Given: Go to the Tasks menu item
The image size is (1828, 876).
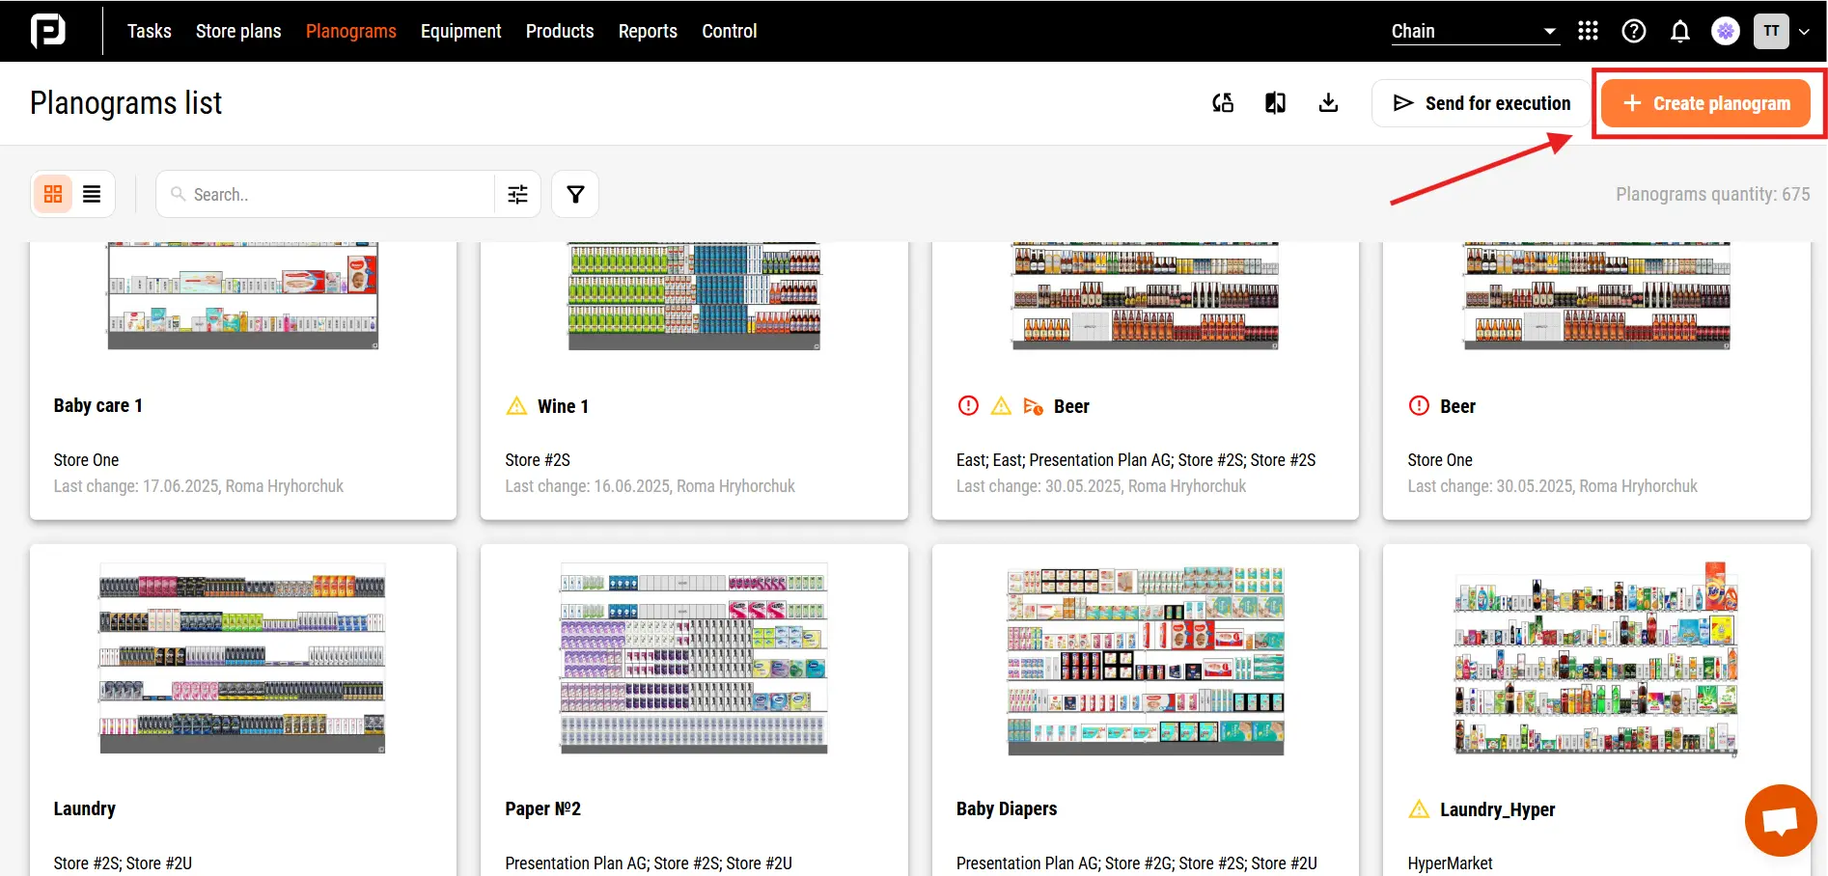Looking at the screenshot, I should pos(149,30).
